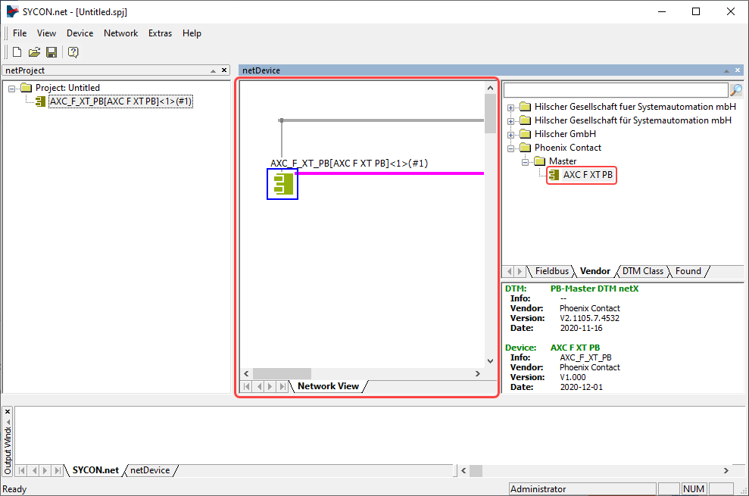Collapse the Phoenix Contact vendor folder
Image resolution: width=749 pixels, height=496 pixels.
[x=510, y=148]
